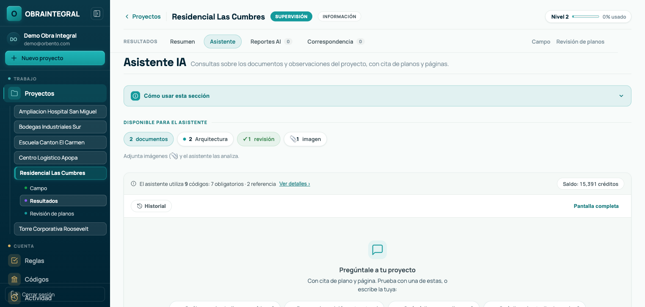Switch to Pantalla completa mode
This screenshot has width=645, height=307.
(x=596, y=206)
